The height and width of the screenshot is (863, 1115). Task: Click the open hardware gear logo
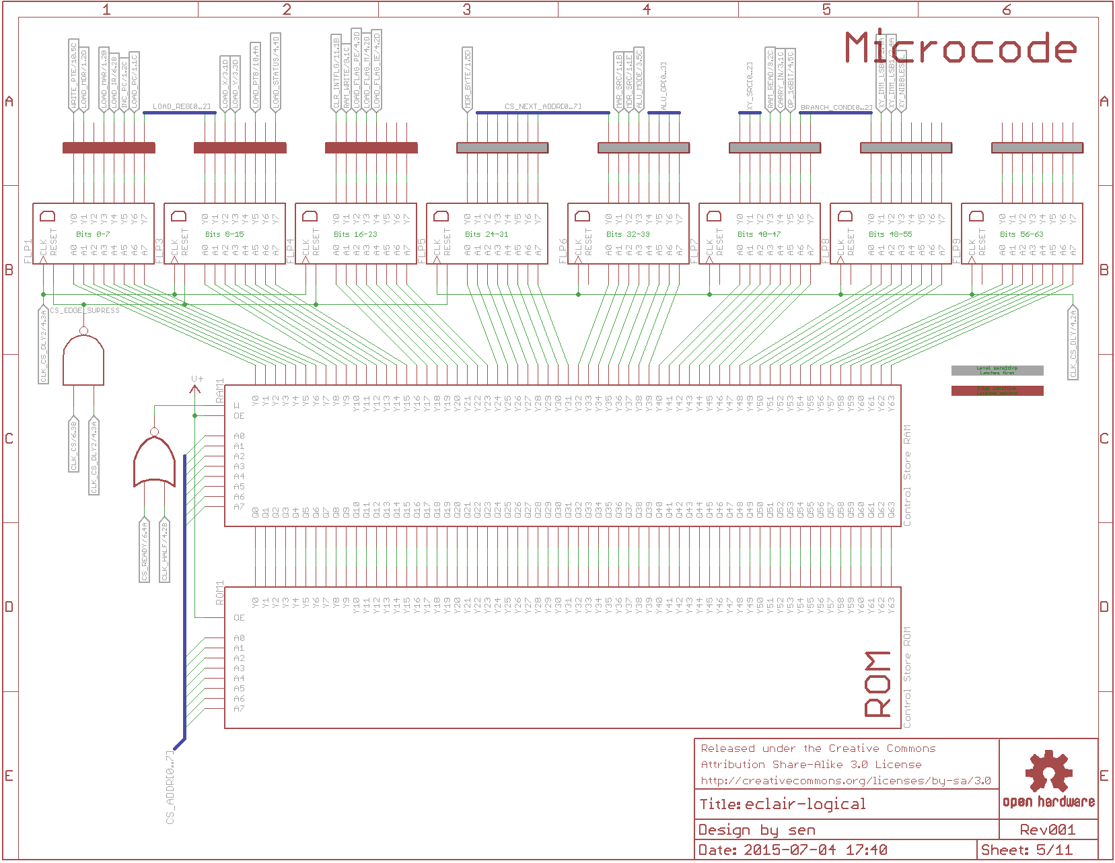point(1048,771)
